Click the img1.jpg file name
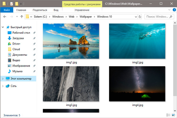 click(72, 62)
